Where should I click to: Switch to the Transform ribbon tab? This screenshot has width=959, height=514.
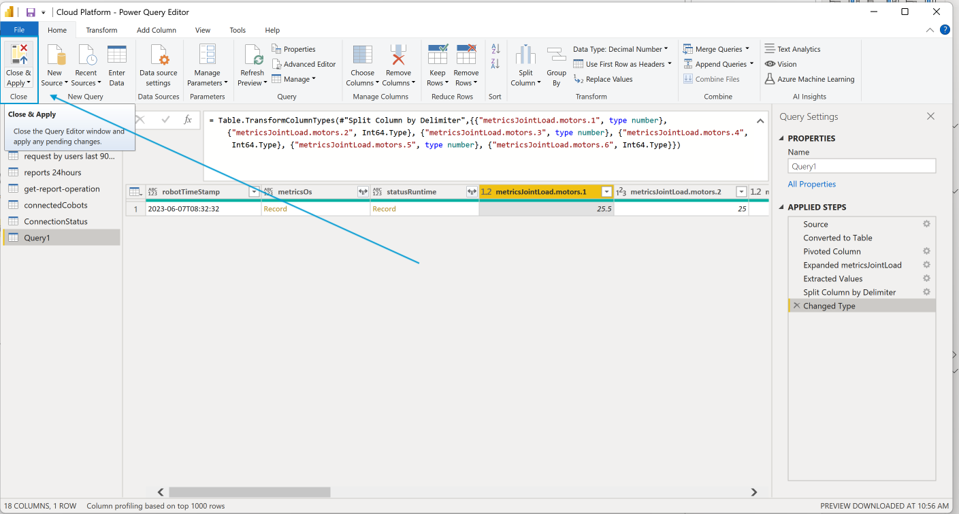[101, 30]
